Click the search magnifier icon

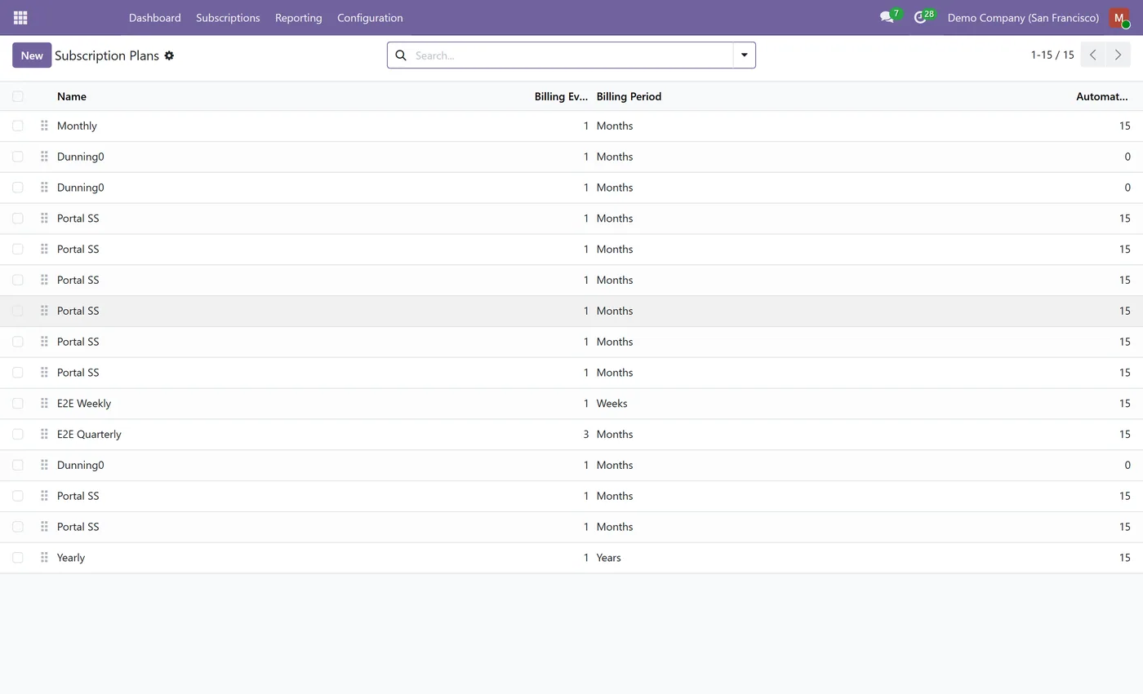coord(401,55)
